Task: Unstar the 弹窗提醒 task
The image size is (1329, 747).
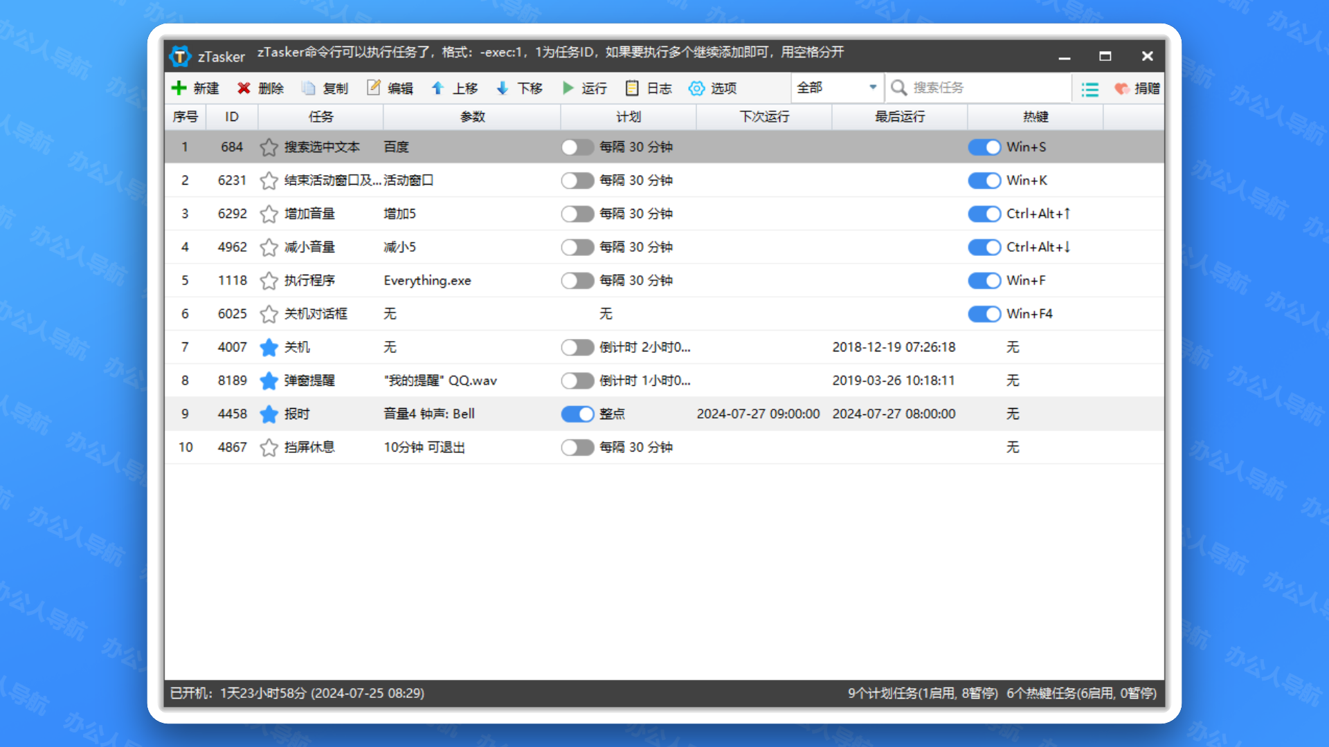Action: (269, 380)
